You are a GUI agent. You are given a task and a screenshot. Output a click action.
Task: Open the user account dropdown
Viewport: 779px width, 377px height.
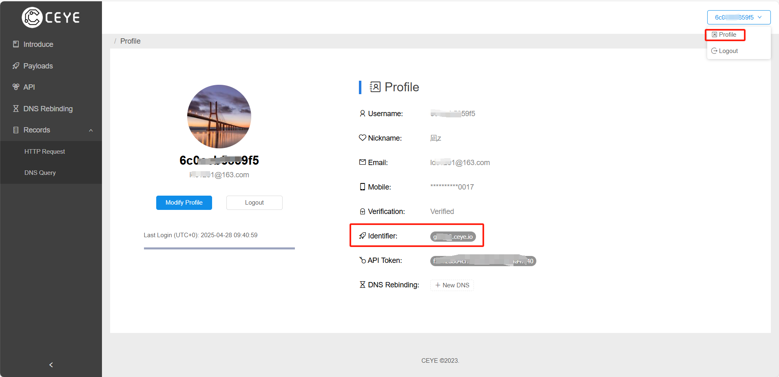point(739,18)
